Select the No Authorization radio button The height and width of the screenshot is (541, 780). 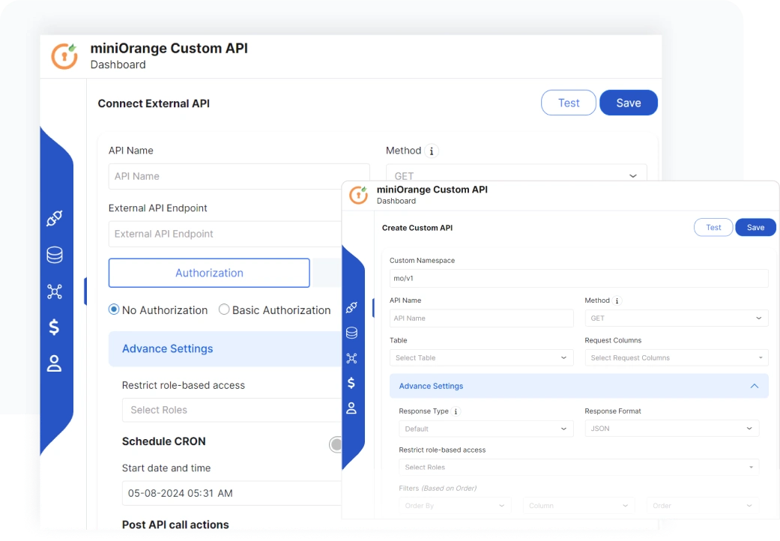pyautogui.click(x=114, y=309)
